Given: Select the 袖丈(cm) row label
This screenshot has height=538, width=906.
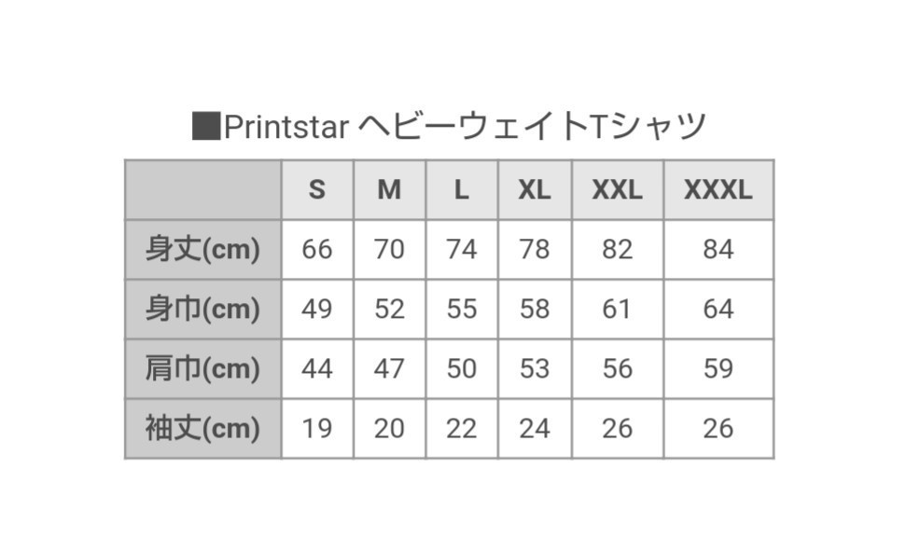Looking at the screenshot, I should tap(202, 429).
